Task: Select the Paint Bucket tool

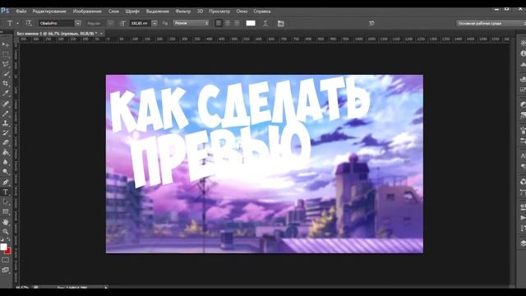Action: pos(6,152)
